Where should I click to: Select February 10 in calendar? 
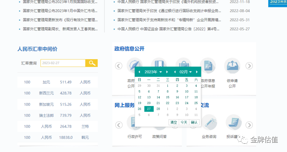(x=186, y=91)
